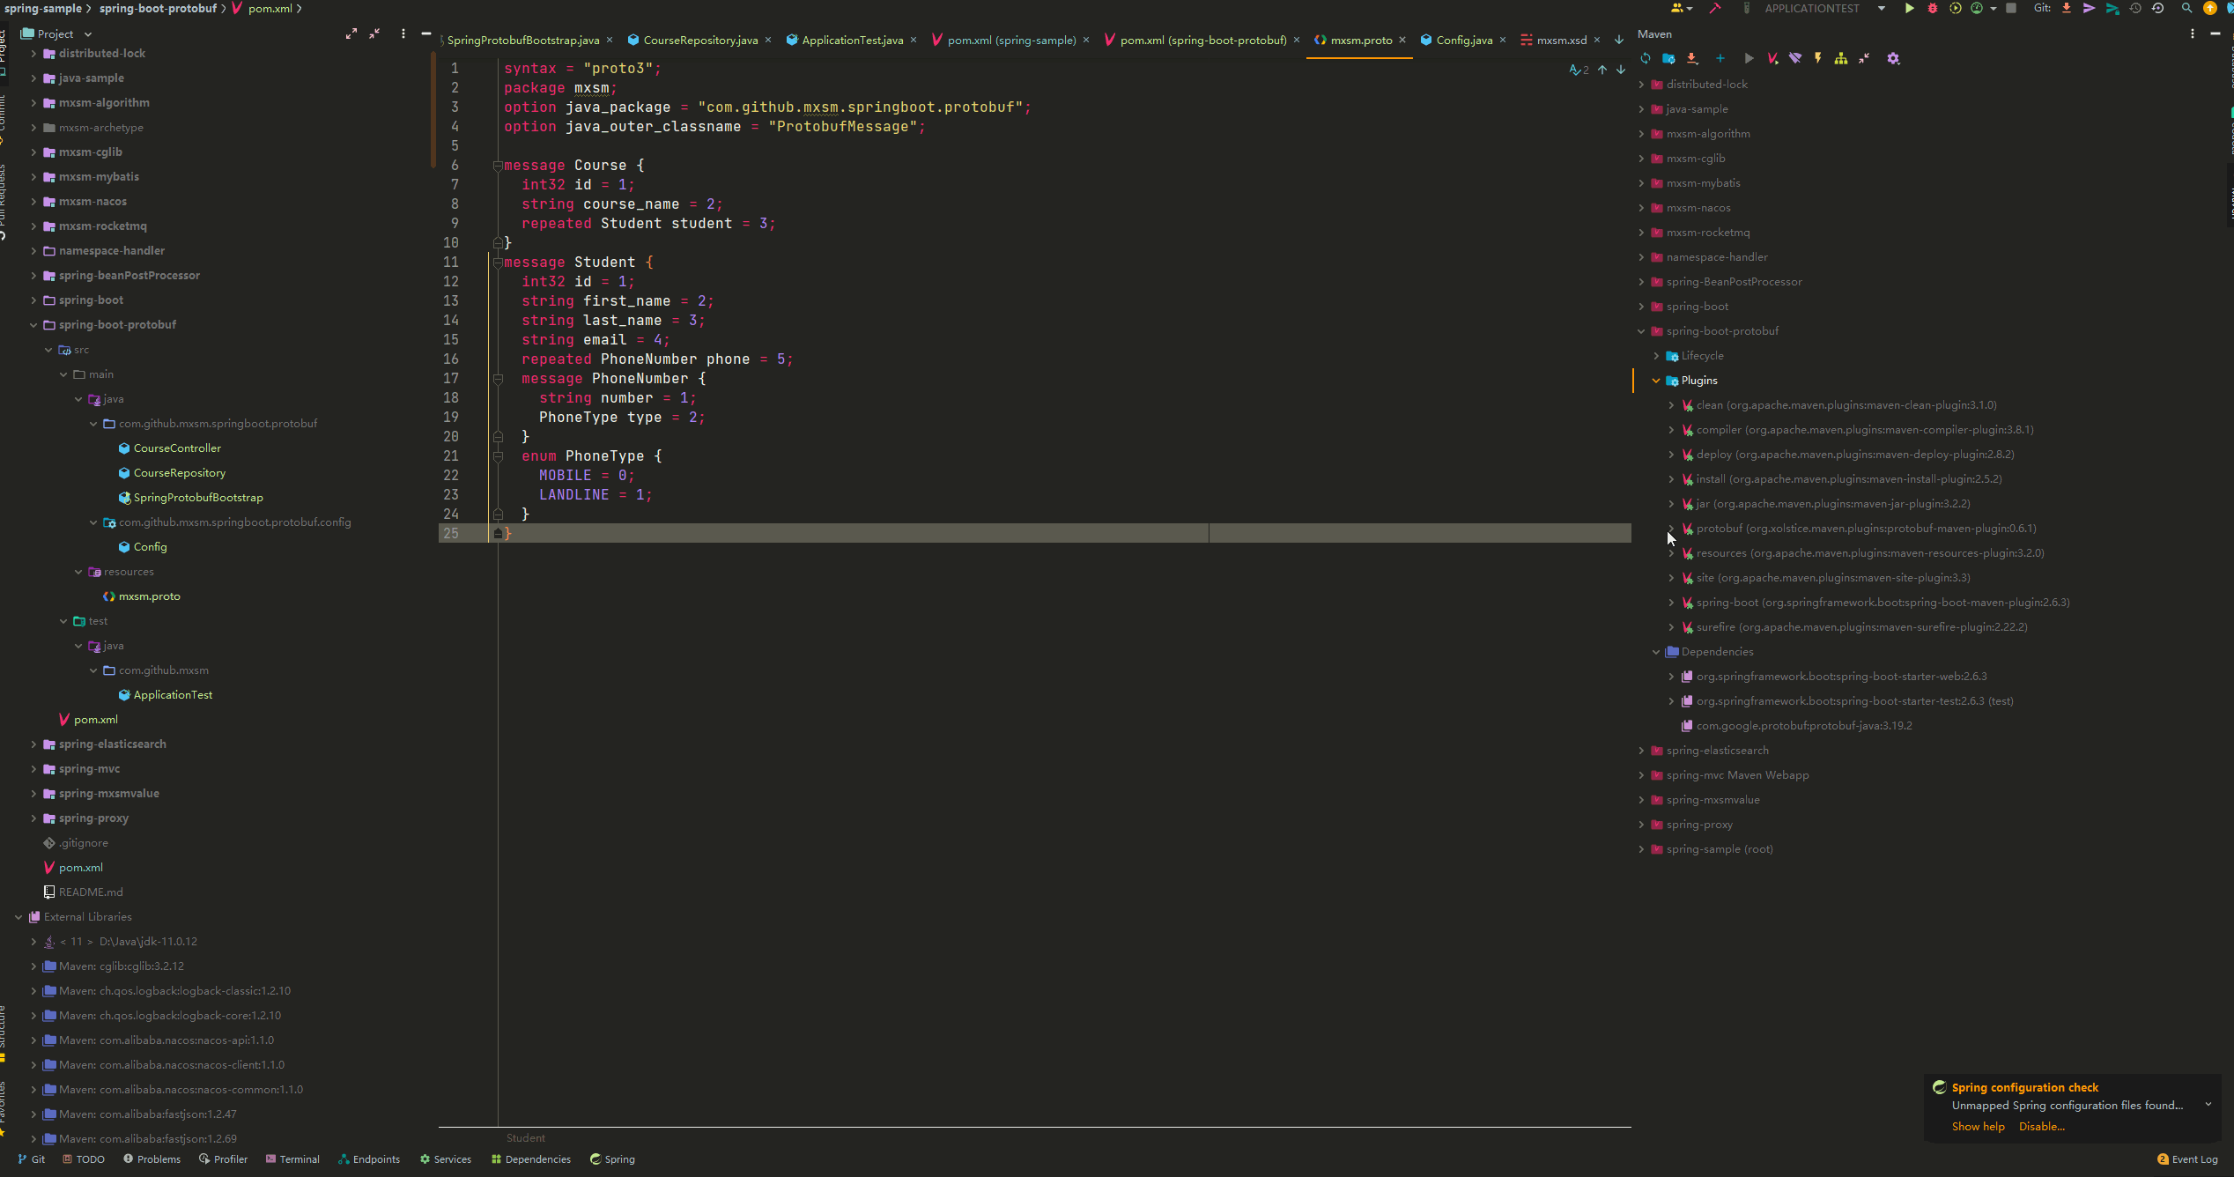Open the APPLICATIONTEST run configuration dropdown
This screenshot has height=1177, width=2234.
(1881, 8)
